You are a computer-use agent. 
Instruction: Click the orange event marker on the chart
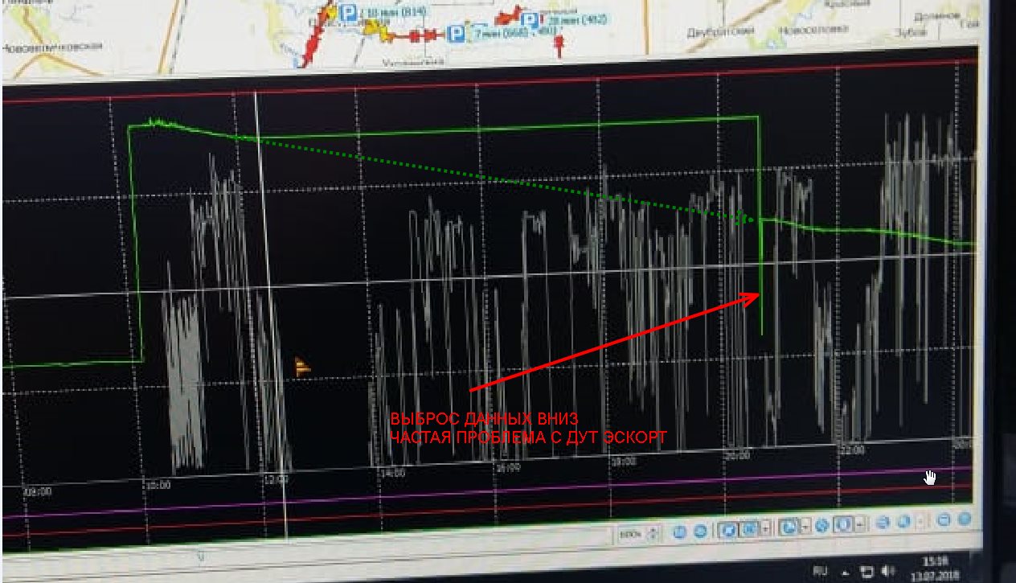click(302, 367)
